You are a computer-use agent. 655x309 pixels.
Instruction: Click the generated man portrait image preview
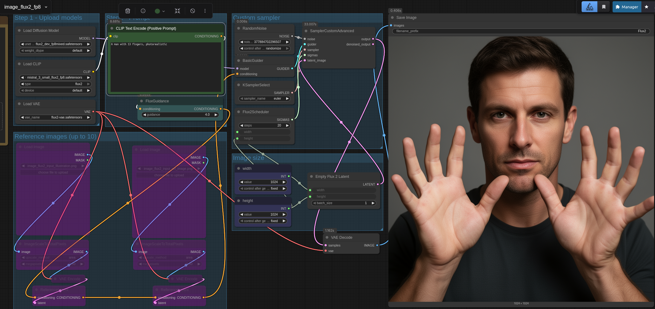(521, 169)
